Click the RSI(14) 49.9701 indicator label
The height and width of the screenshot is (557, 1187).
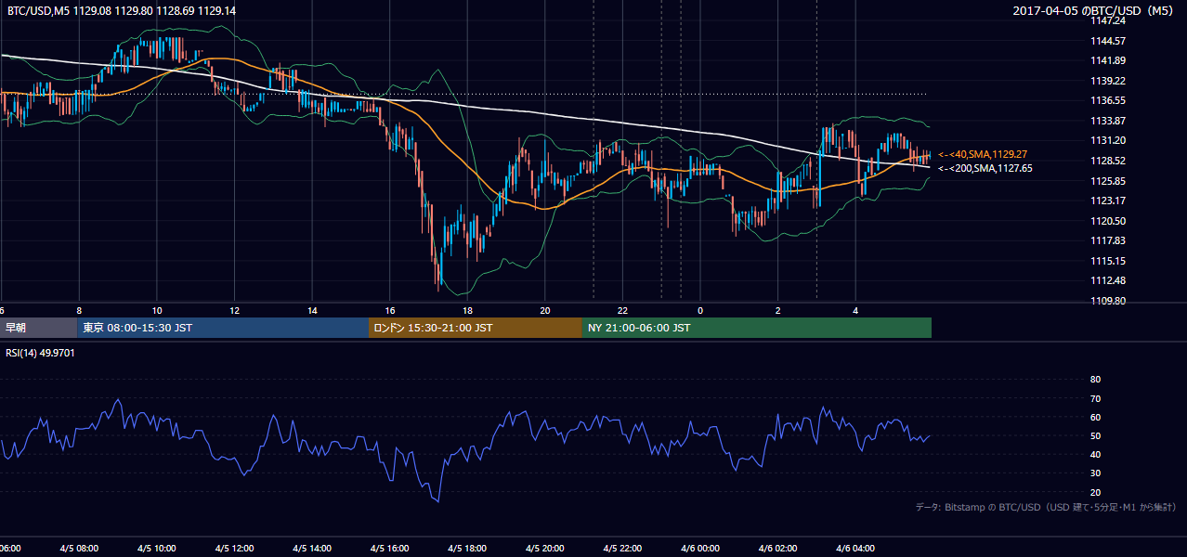click(x=41, y=353)
